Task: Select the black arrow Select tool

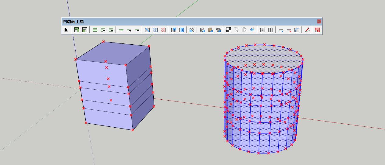Action: (66, 30)
